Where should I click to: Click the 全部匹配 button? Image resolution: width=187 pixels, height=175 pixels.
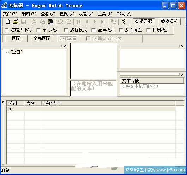click(x=42, y=38)
